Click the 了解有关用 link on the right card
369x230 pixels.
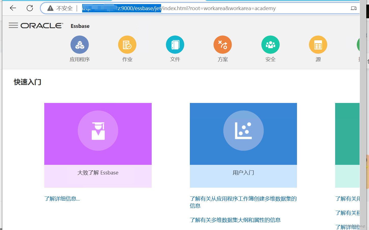pos(349,199)
